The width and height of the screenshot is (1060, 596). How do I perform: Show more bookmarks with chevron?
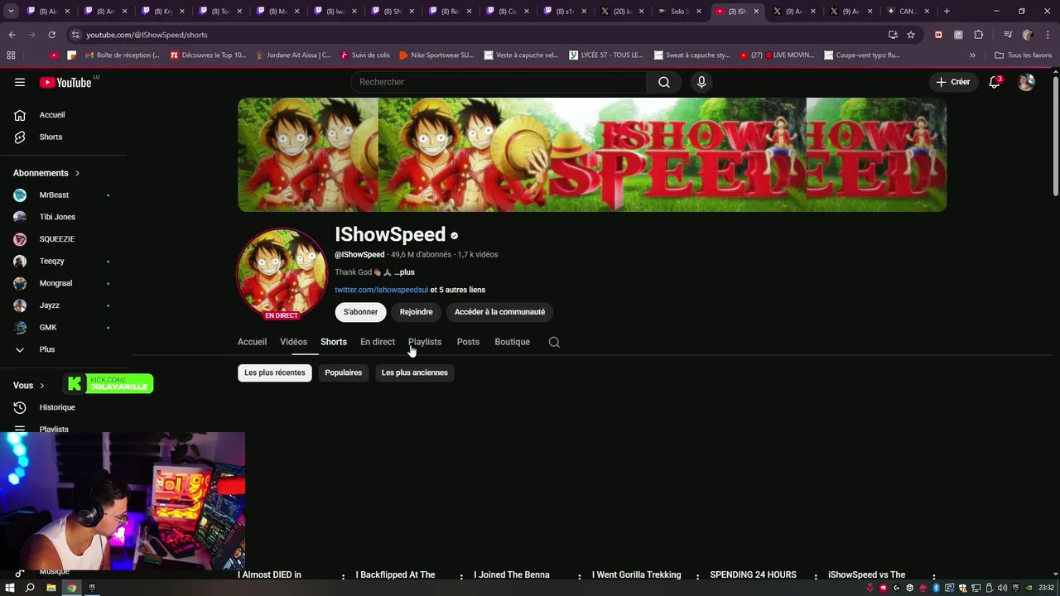coord(972,55)
